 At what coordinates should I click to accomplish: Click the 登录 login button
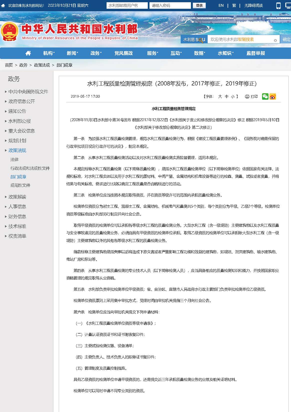(199, 5)
